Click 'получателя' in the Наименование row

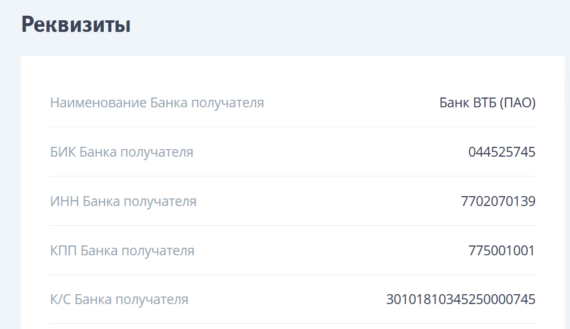pos(227,103)
